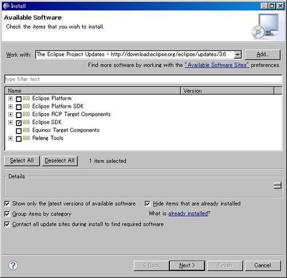Expand the Eclipse Platform SDK tree node
Screen dimensions: 287x278
pyautogui.click(x=10, y=107)
